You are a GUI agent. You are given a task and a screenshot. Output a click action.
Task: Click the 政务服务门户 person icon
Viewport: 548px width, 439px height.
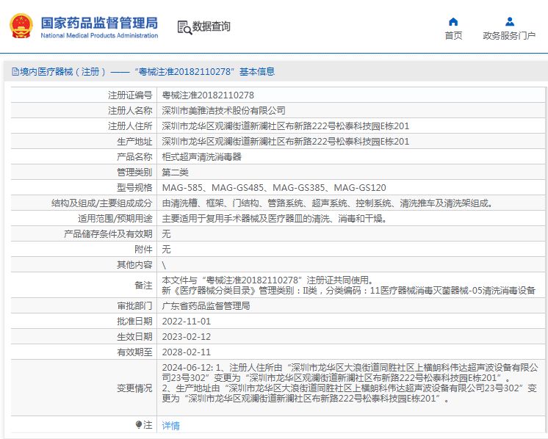pos(510,21)
